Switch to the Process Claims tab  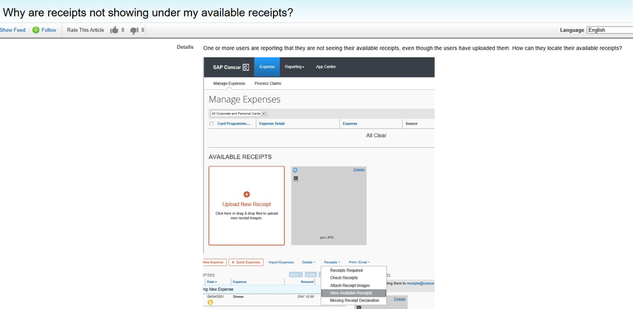click(268, 83)
